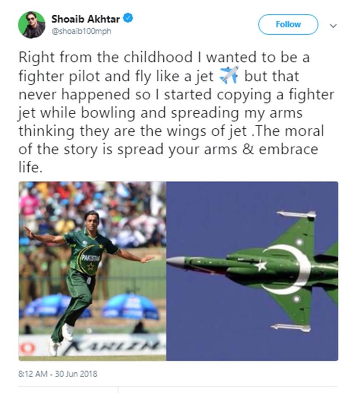This screenshot has width=352, height=393.
Task: Expand the tweet options chevron
Action: pyautogui.click(x=333, y=26)
